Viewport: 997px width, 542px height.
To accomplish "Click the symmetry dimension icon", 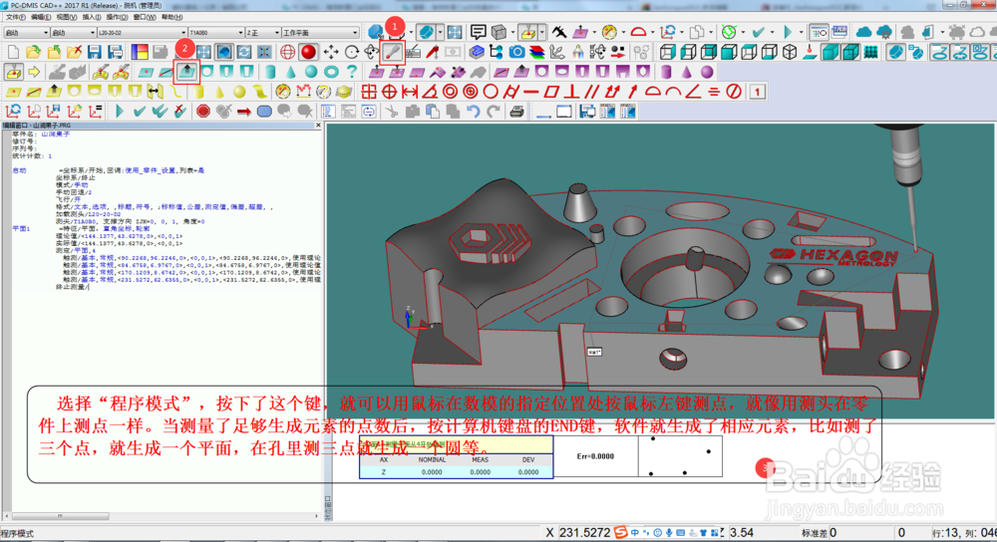I will 714,92.
